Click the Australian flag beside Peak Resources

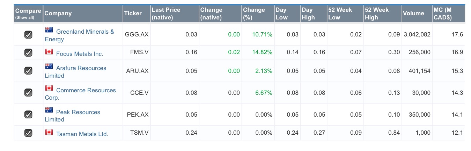[49, 110]
